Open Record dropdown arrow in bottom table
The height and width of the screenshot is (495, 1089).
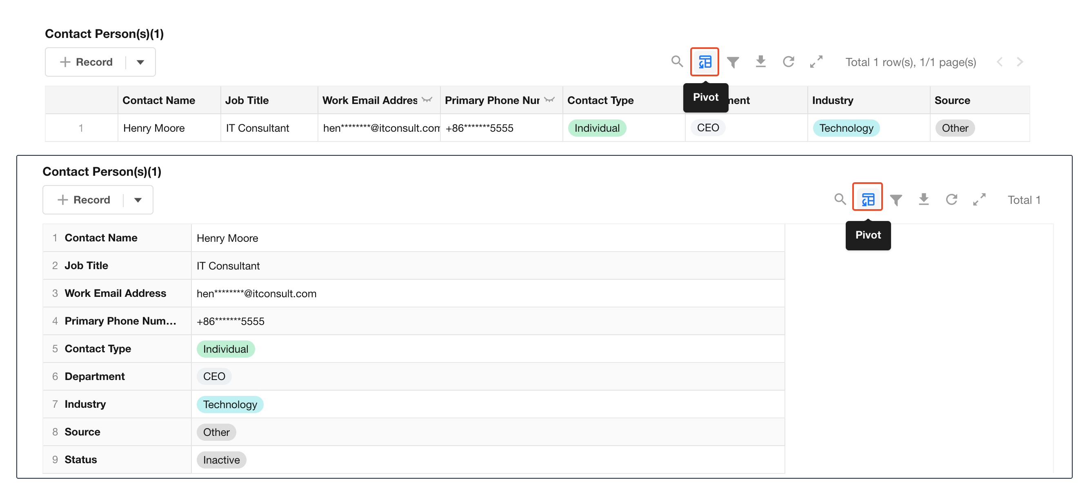click(x=138, y=200)
